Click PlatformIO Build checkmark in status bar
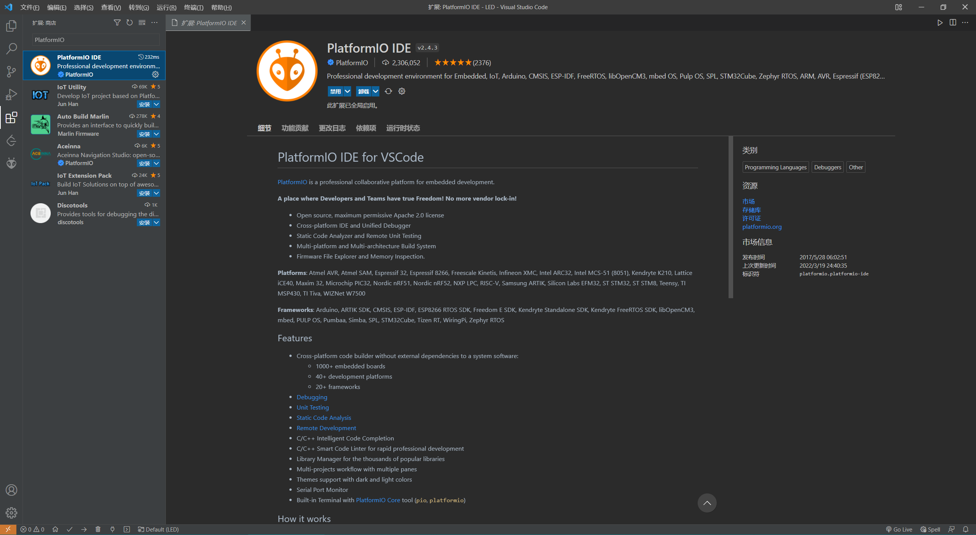 [69, 529]
